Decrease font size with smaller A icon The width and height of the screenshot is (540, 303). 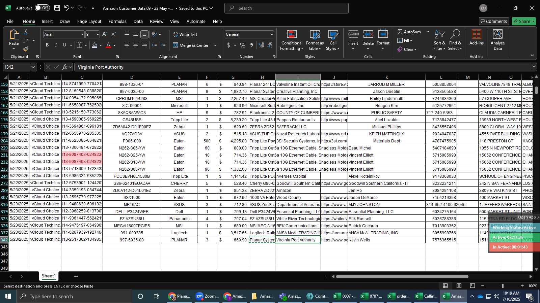tap(113, 34)
